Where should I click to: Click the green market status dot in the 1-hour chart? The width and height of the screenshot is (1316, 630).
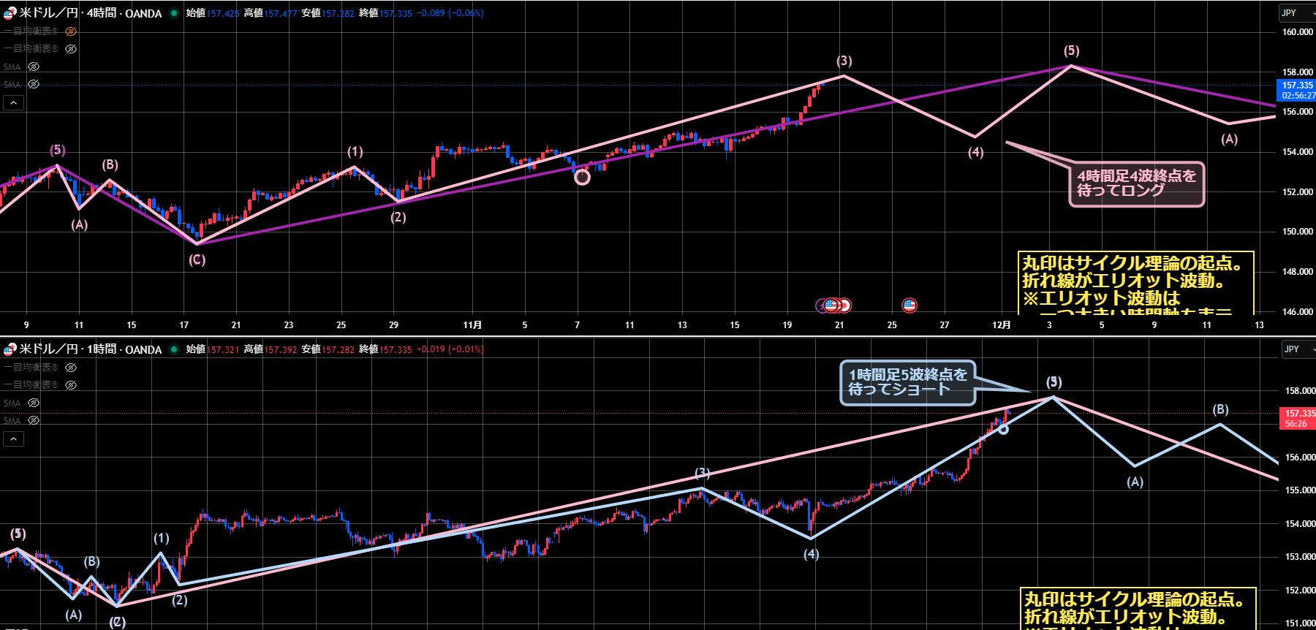tap(174, 349)
